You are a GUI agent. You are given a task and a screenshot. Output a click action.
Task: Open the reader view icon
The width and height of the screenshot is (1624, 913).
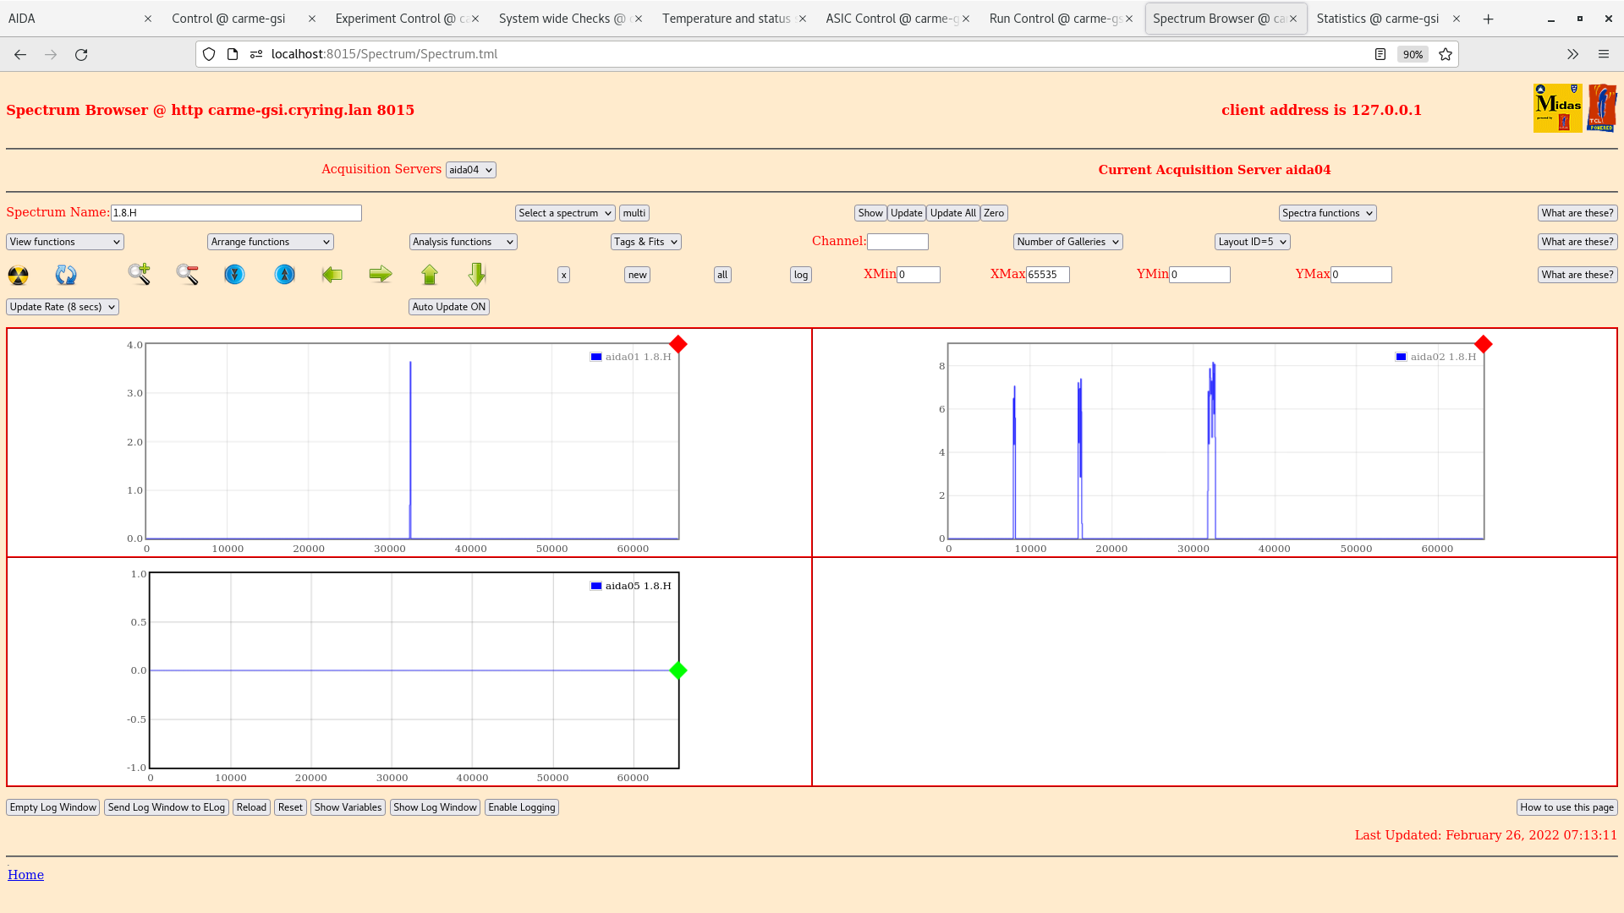1380,54
